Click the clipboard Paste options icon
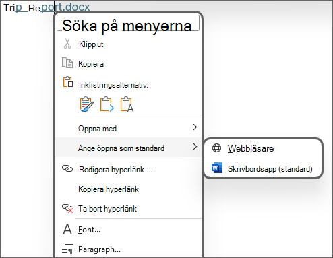333x258 pixels. [x=67, y=82]
